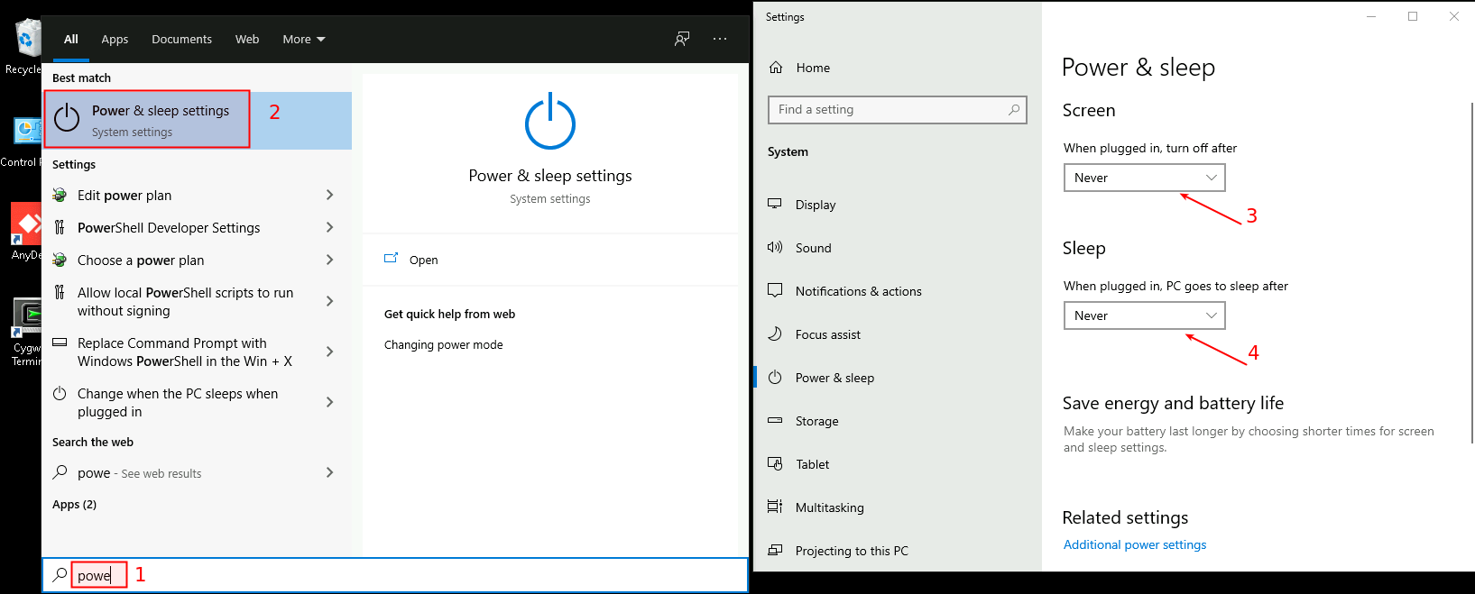Expand the More filter dropdown
The height and width of the screenshot is (594, 1475).
303,40
